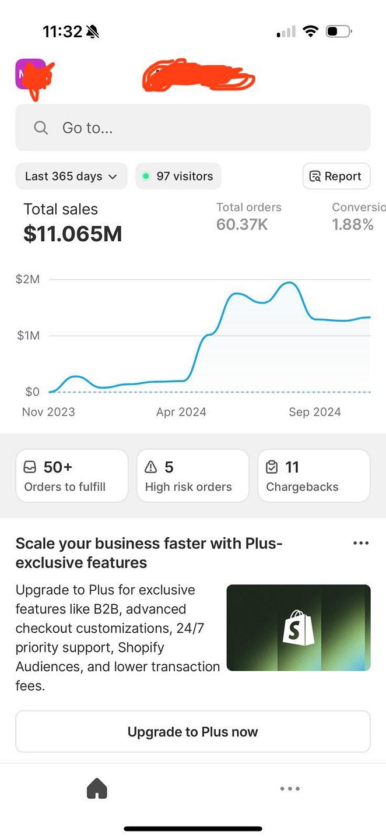Open the 97 visitors live view pill
This screenshot has width=386, height=839.
178,176
